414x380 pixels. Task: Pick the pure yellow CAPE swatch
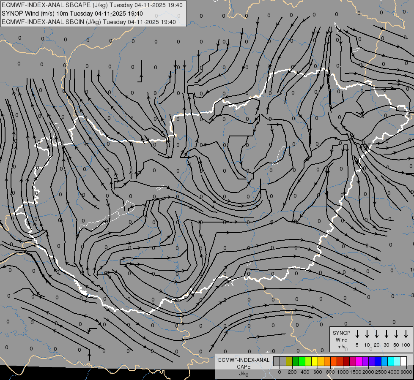pyautogui.click(x=315, y=361)
